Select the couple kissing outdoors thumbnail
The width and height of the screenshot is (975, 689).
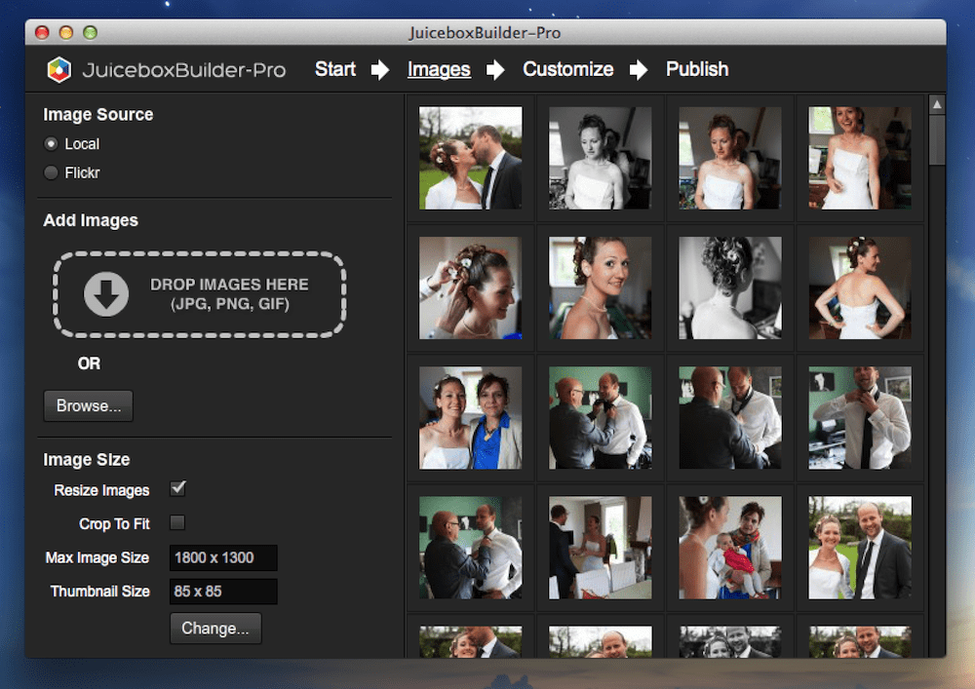click(x=471, y=158)
